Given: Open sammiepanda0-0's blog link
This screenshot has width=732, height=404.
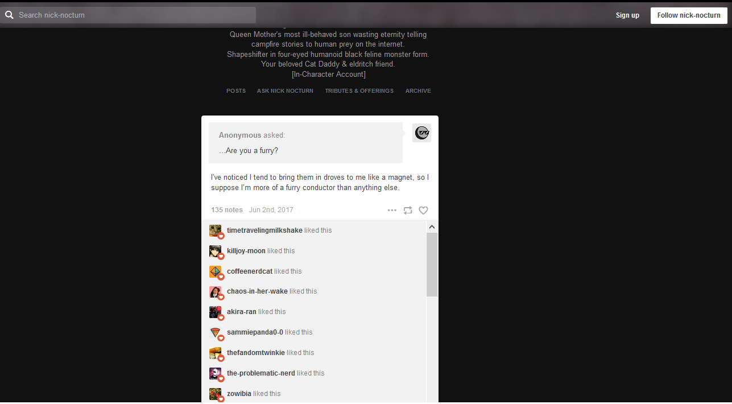Looking at the screenshot, I should tap(255, 332).
